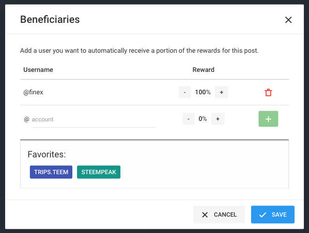Click the rewards description text

(x=139, y=50)
